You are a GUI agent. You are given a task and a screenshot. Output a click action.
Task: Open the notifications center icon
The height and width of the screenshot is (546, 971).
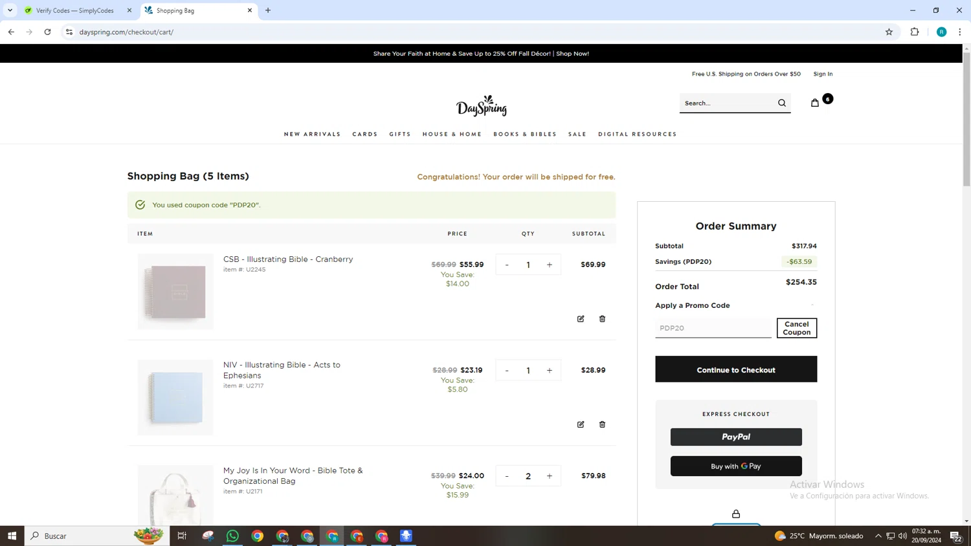[x=955, y=536]
